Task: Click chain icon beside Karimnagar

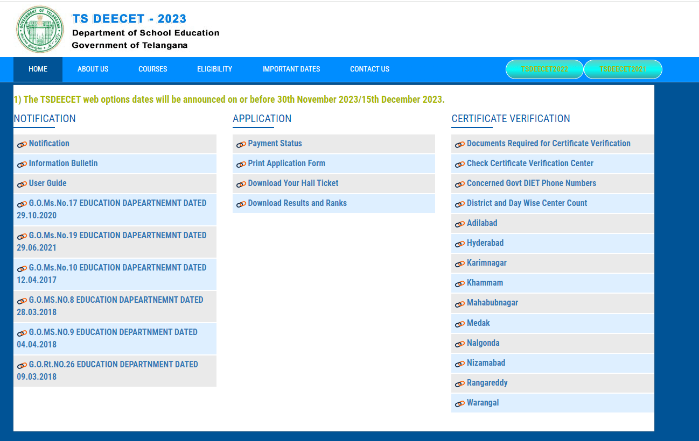Action: (x=460, y=264)
